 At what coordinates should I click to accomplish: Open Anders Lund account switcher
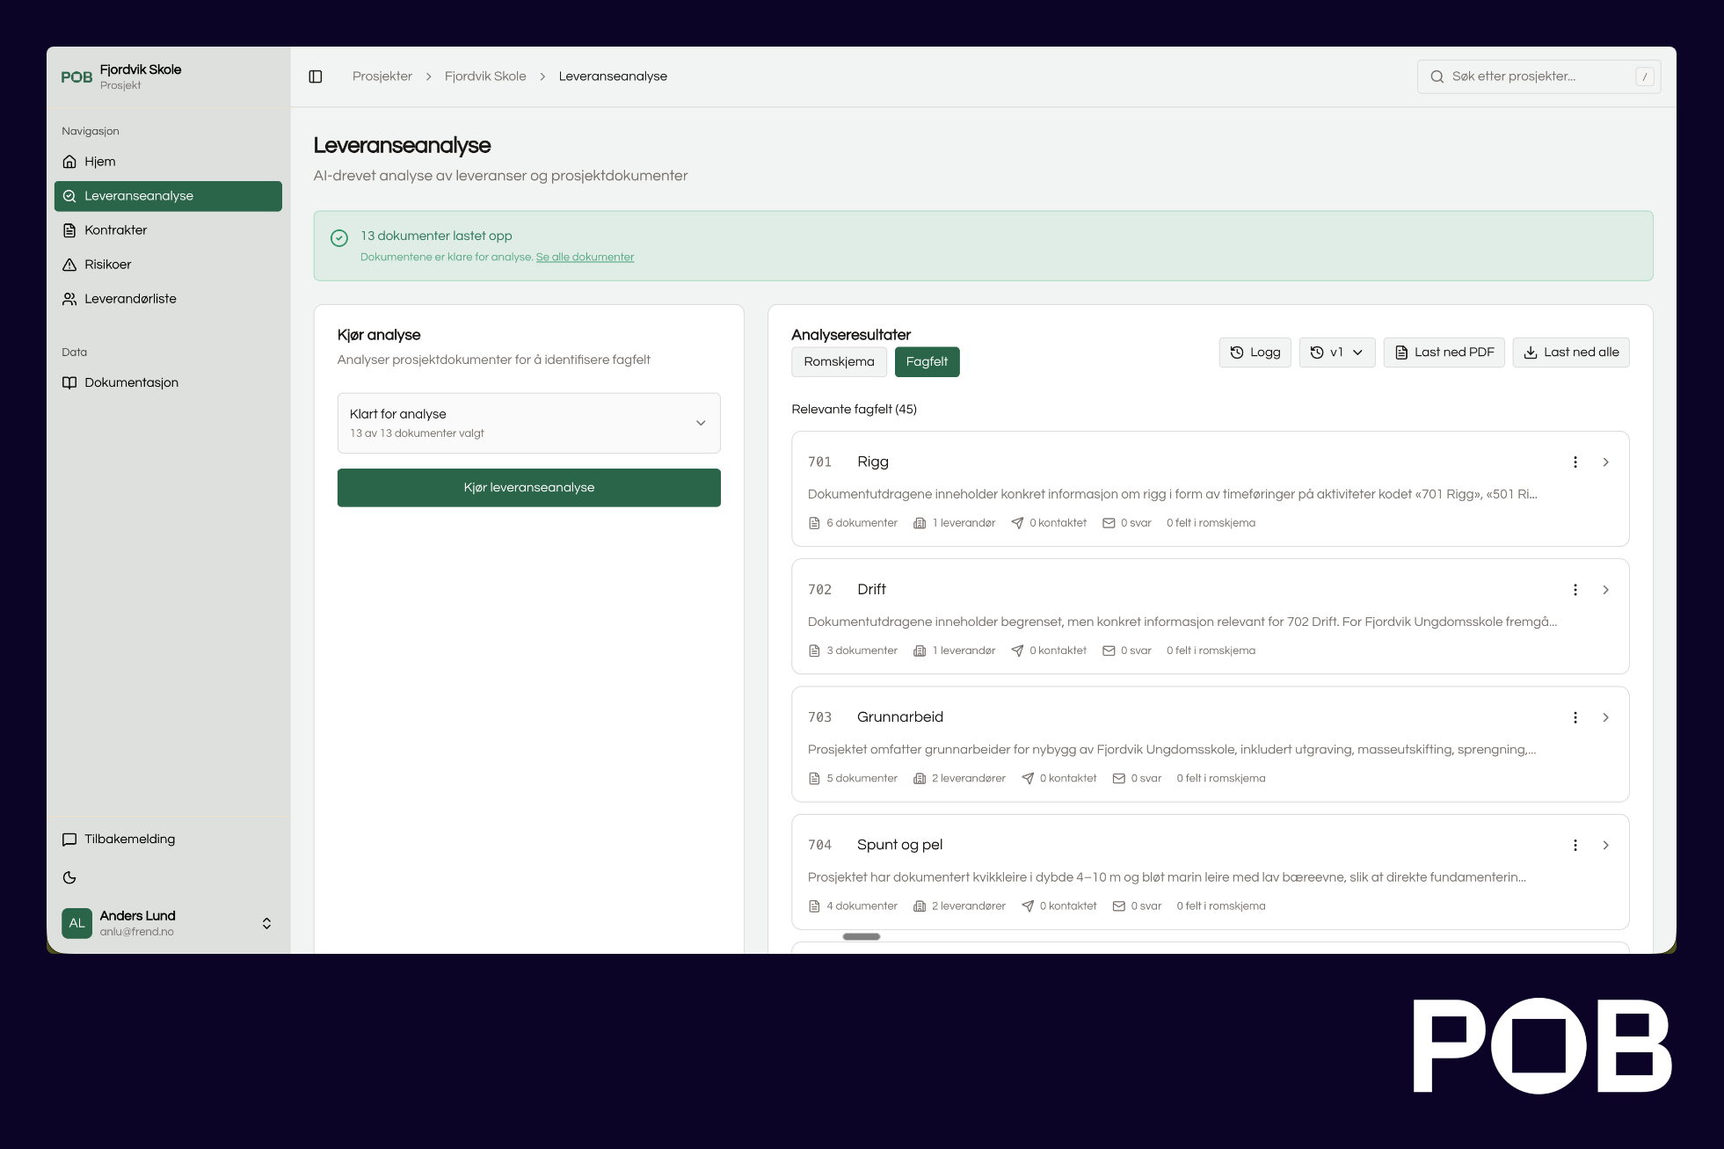coord(167,923)
